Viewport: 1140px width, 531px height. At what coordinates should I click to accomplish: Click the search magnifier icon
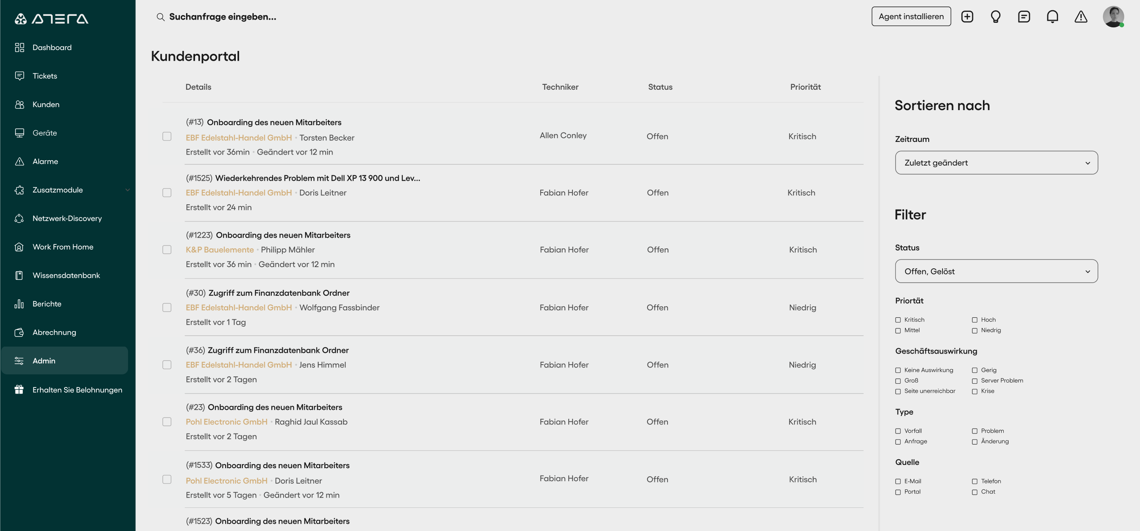click(160, 17)
